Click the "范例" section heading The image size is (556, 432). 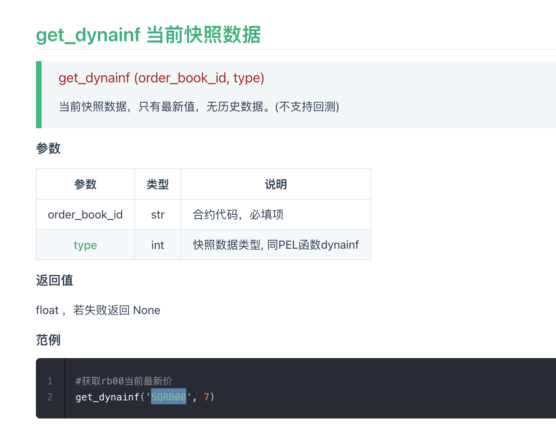click(48, 340)
